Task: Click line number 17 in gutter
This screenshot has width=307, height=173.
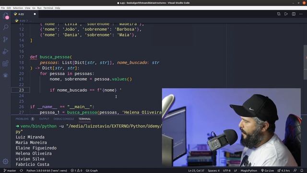Action: (x=21, y=57)
